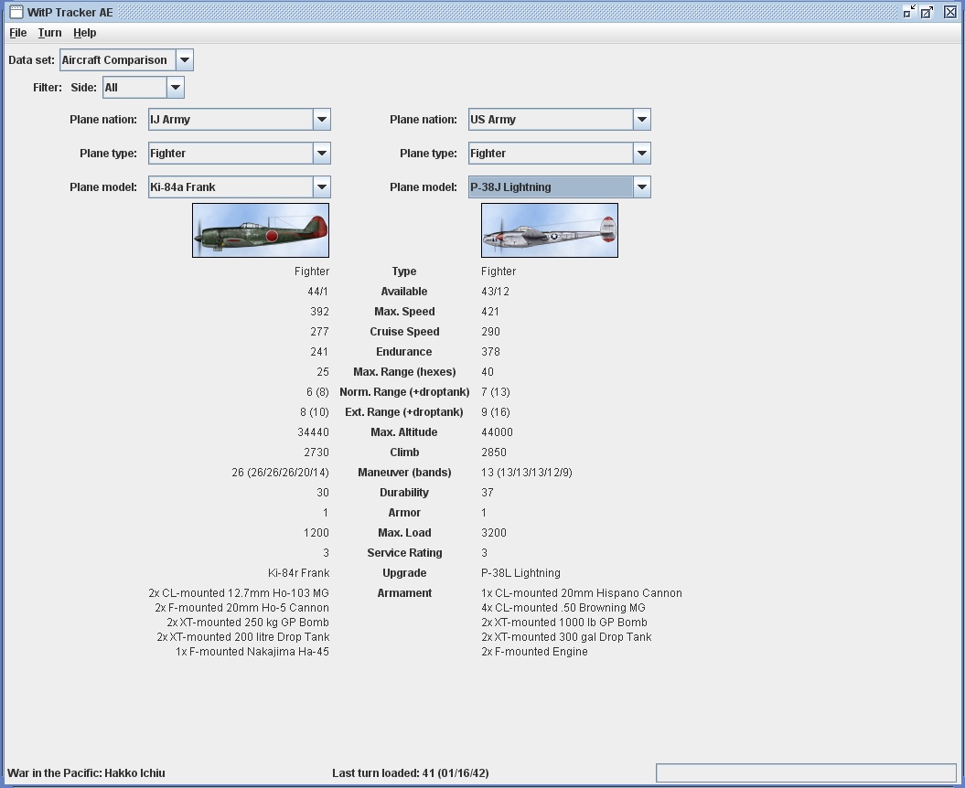Screen dimensions: 965x788
Task: Click the '43/12' availability date value
Action: click(x=496, y=292)
